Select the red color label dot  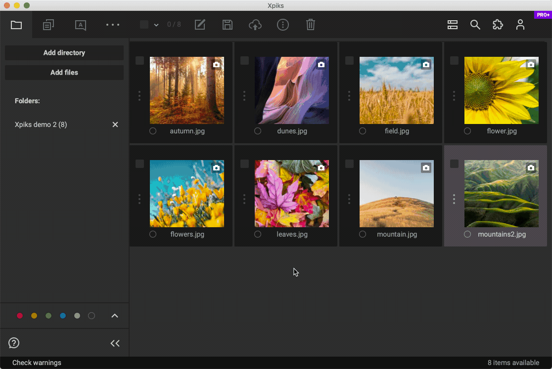click(x=20, y=316)
